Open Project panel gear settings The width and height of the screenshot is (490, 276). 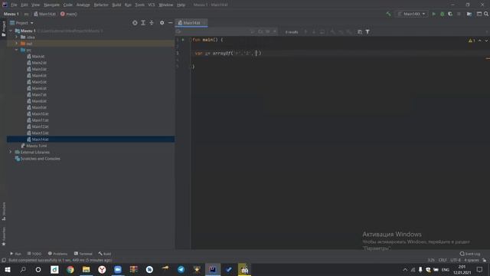(162, 23)
